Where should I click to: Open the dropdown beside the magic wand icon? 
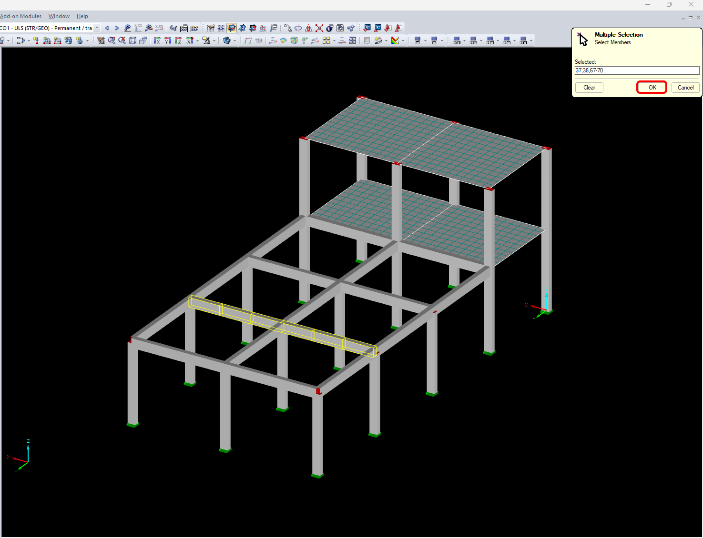(x=387, y=40)
